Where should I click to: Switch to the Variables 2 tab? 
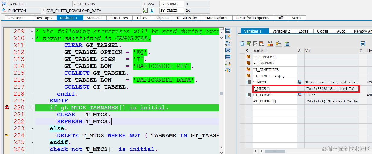pos(281,31)
